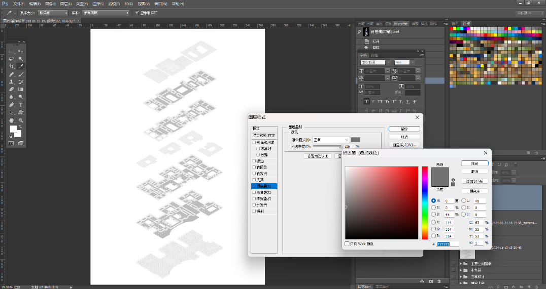Select the Blur tool
This screenshot has height=289, width=546.
coord(12,97)
